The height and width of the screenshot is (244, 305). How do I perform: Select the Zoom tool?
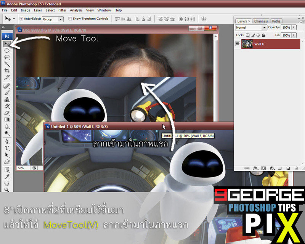pyautogui.click(x=7, y=189)
